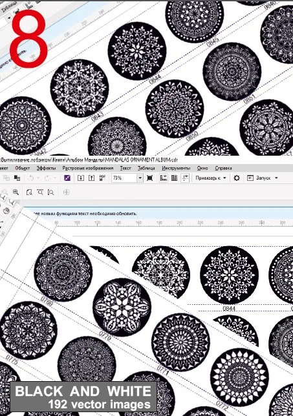Click the purple search content icon

[67, 178]
